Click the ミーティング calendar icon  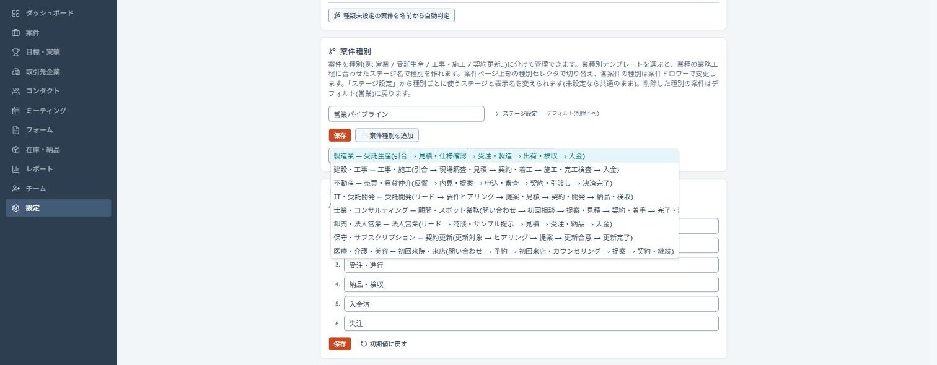pyautogui.click(x=16, y=111)
